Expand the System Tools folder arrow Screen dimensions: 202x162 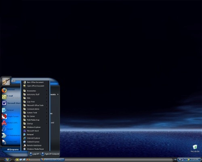47,113
